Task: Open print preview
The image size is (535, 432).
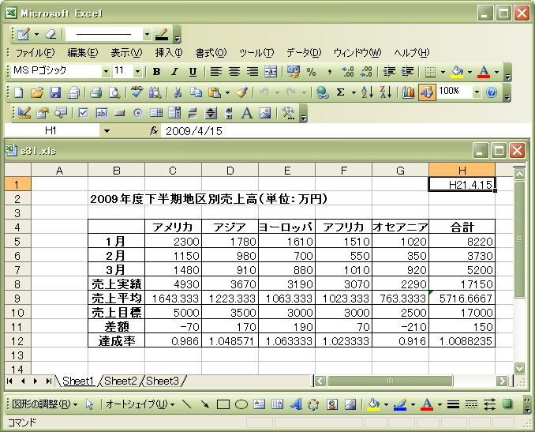Action: [114, 92]
